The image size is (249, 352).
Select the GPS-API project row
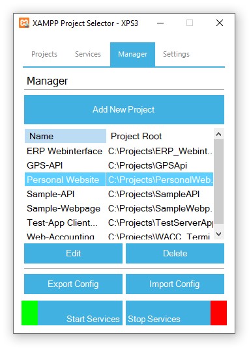tap(119, 165)
